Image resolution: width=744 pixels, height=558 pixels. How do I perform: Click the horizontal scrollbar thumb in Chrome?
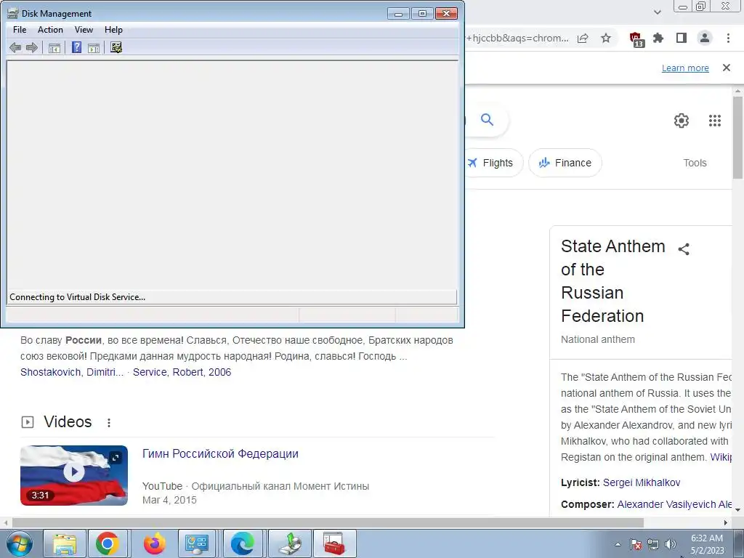[x=328, y=522]
